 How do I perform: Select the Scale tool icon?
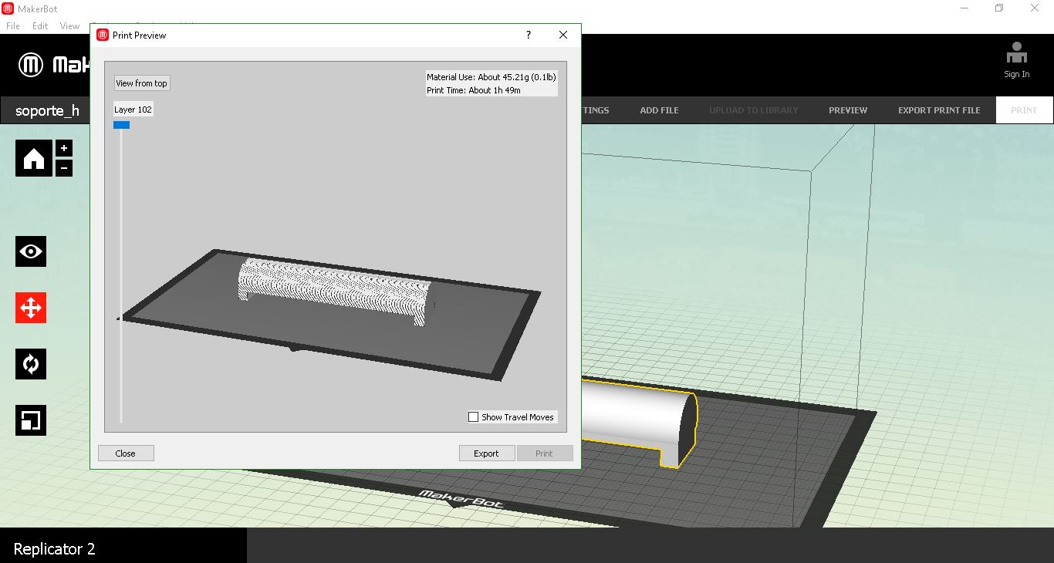click(x=31, y=420)
